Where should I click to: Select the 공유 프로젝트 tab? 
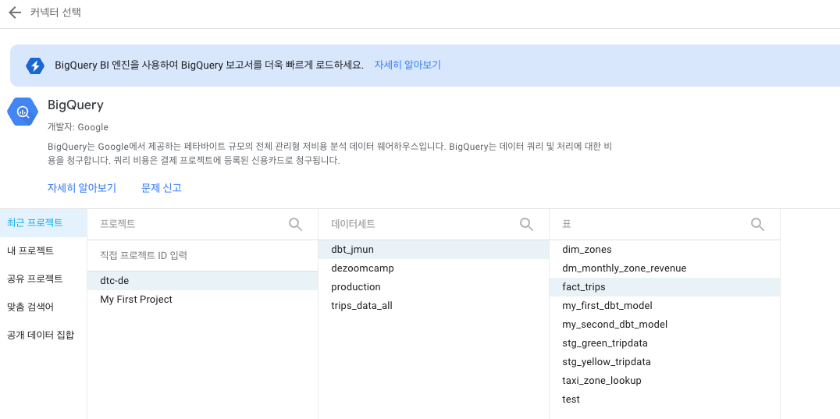tap(44, 279)
